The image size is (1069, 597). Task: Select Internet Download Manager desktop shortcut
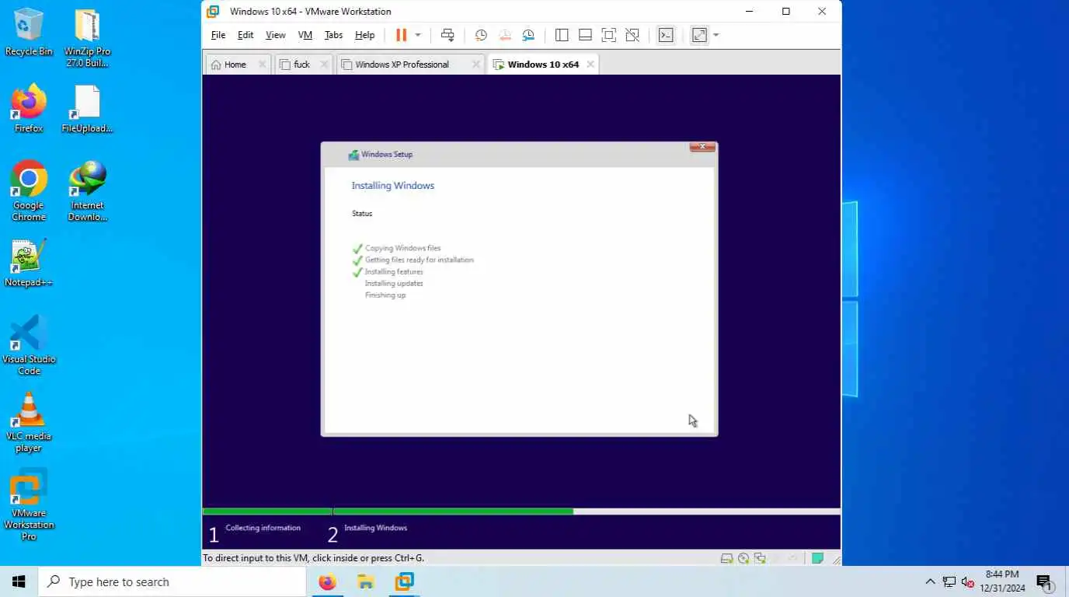click(87, 191)
